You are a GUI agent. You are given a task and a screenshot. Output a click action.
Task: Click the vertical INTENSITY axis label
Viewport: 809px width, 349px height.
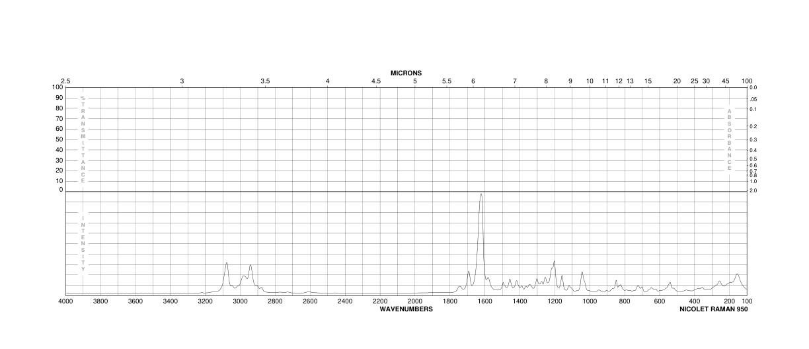(x=83, y=243)
